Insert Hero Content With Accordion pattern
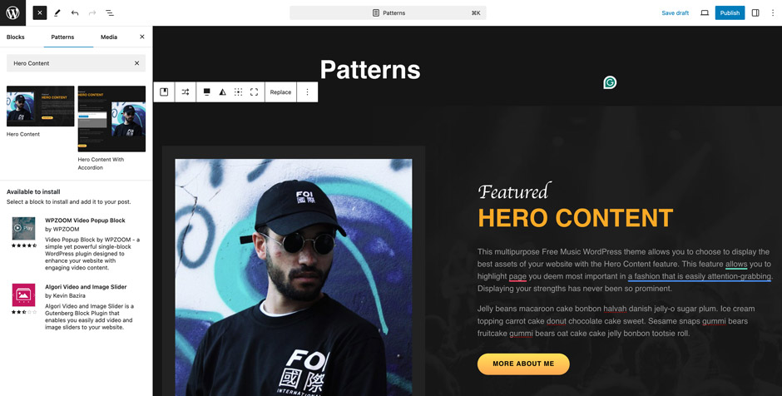Screen dimensions: 782x396 click(111, 119)
